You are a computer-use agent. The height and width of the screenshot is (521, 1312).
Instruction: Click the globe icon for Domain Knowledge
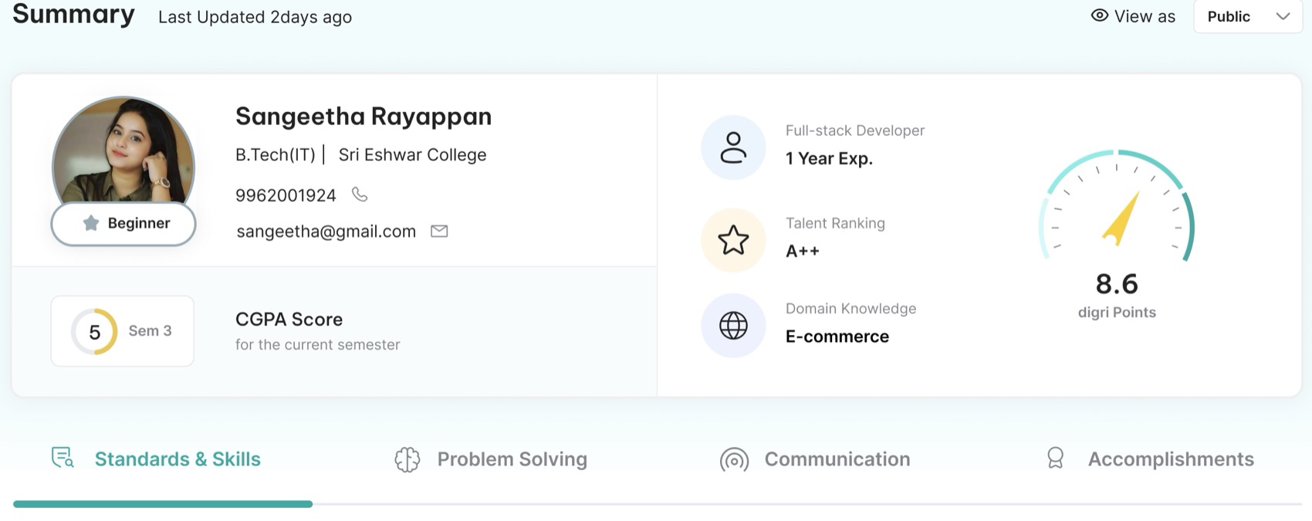click(x=733, y=326)
